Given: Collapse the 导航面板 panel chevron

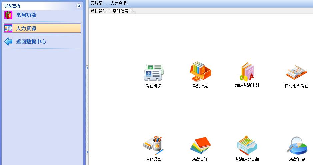Looking at the screenshot, I should pyautogui.click(x=79, y=6).
